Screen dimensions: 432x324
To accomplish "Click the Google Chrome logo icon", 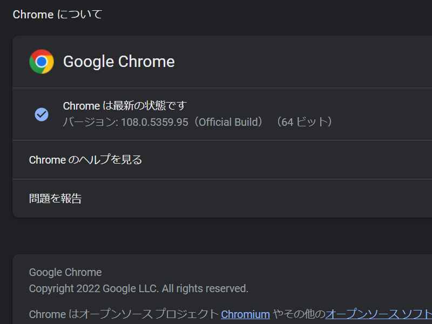I will point(42,62).
